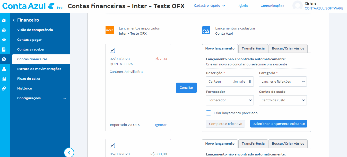Open the stacked boxes inventory icon
Screen dimensions: 347x157
point(4,69)
